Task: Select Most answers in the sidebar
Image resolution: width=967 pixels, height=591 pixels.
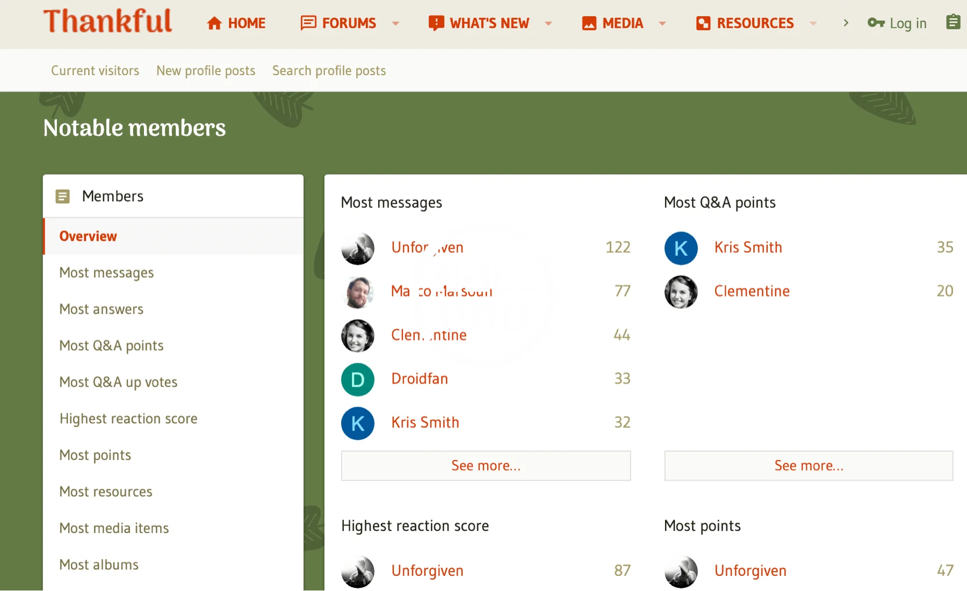Action: coord(102,309)
